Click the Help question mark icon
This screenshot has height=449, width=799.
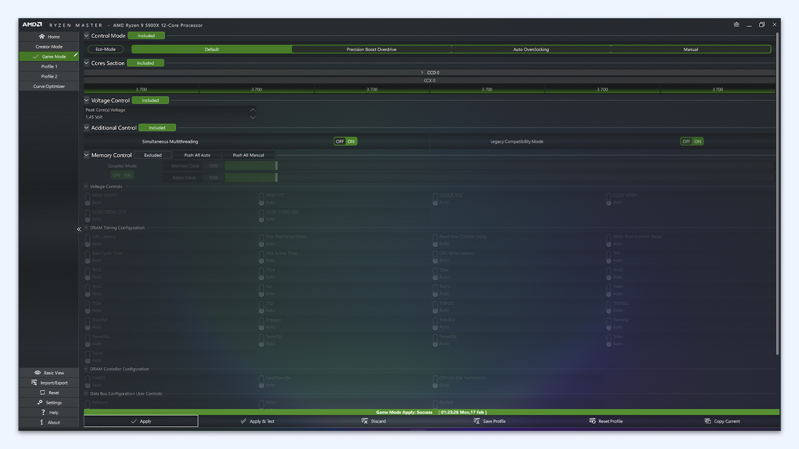(x=43, y=412)
